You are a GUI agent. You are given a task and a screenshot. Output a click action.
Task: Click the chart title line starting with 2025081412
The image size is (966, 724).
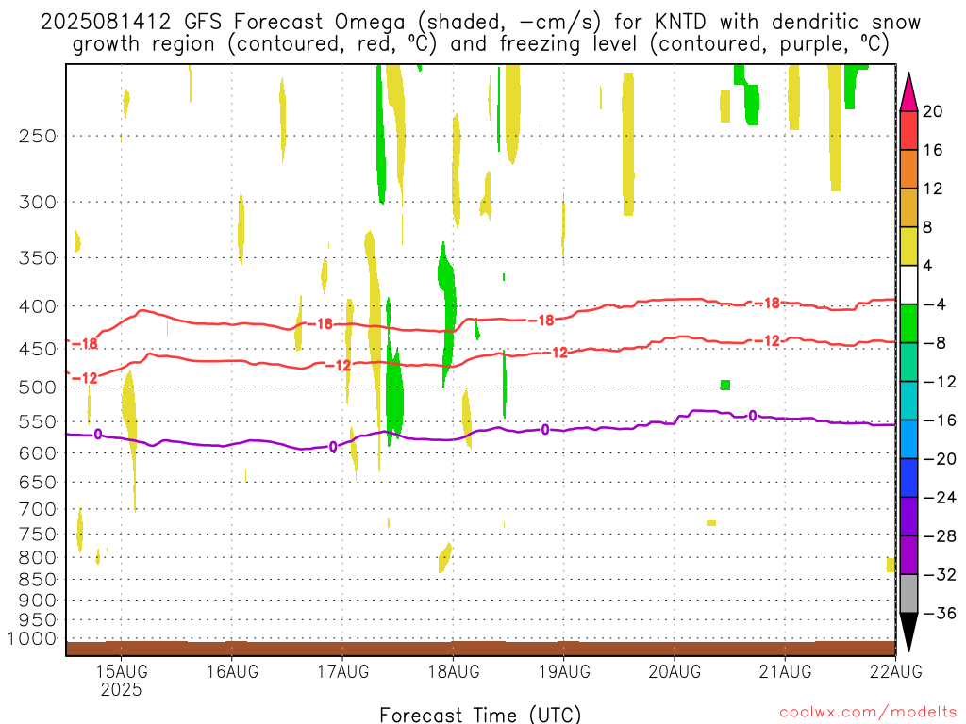(480, 22)
